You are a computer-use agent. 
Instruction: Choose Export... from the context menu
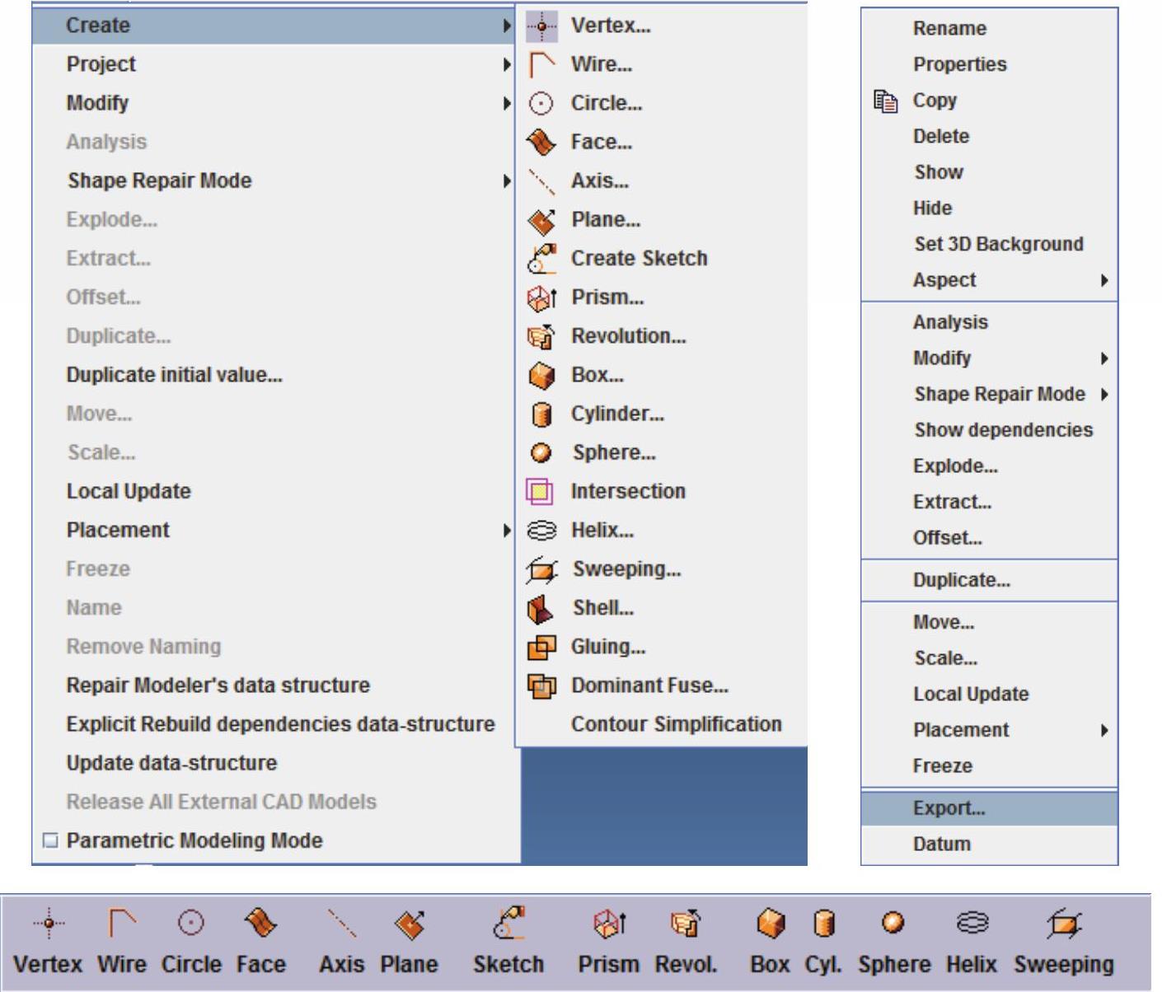[949, 808]
